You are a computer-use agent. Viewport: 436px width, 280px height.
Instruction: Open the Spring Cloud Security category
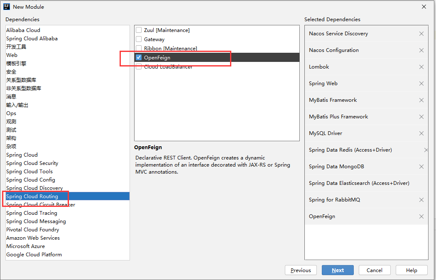(x=68, y=163)
